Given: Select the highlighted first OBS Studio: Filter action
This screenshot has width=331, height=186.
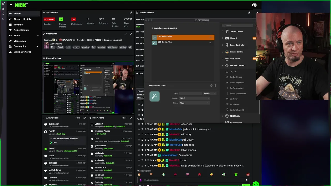Looking at the screenshot, I should point(183,37).
